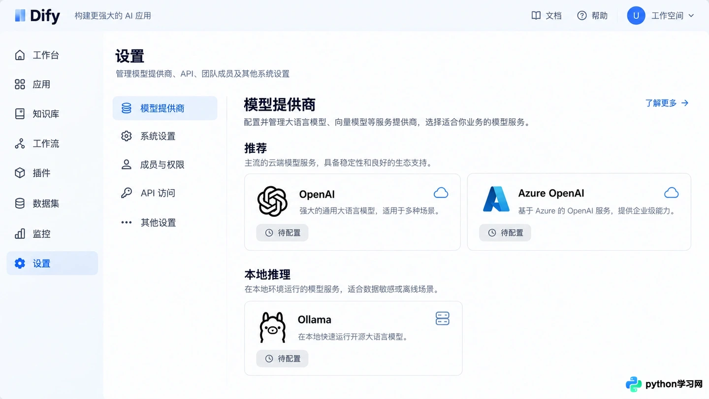Open the 工作台 home icon

(20, 55)
